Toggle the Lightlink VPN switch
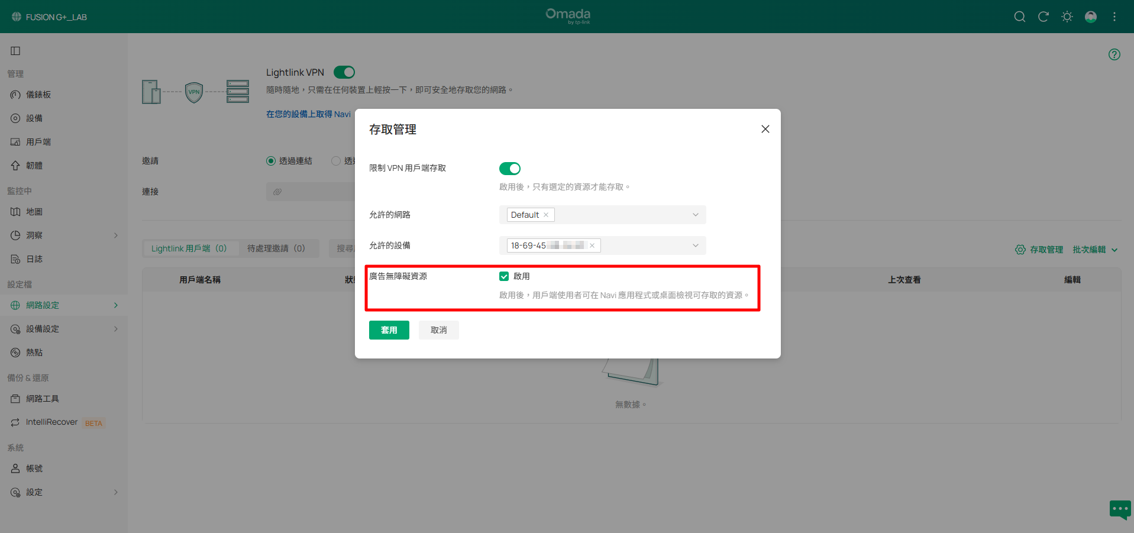1134x533 pixels. (x=344, y=72)
